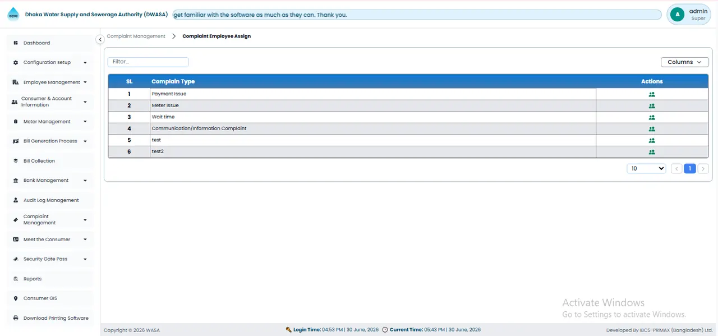Click the Complaint Management breadcrumb link

[x=136, y=36]
